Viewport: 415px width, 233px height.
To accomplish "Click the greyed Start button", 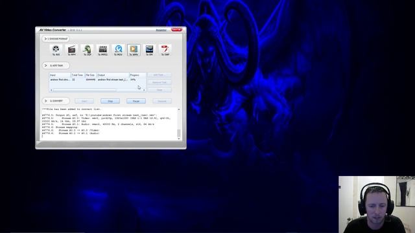I will [84, 101].
